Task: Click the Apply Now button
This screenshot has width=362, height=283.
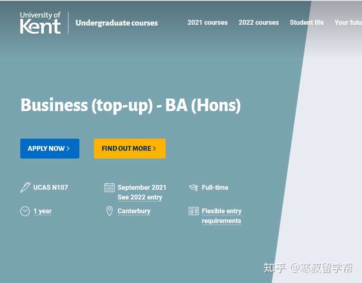Action: [x=50, y=149]
